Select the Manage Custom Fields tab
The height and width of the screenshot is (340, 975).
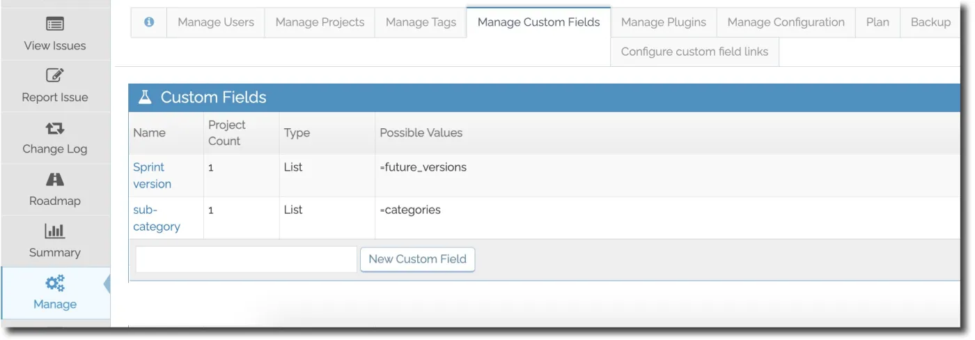click(538, 22)
